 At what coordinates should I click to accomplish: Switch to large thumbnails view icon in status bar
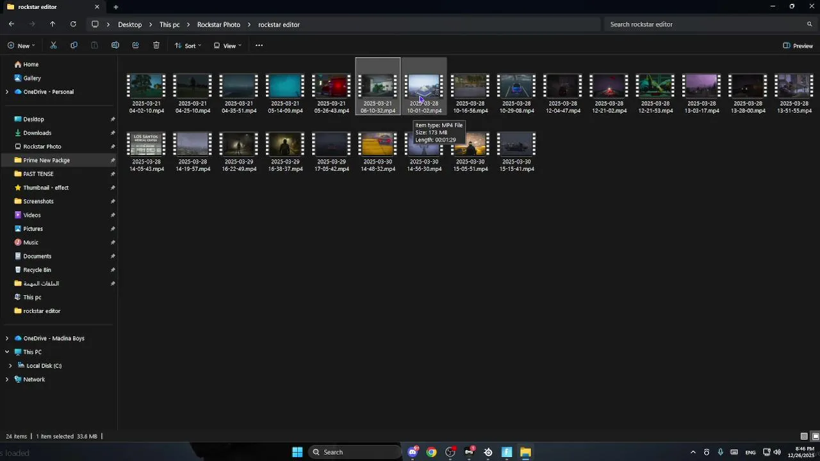[816, 437]
